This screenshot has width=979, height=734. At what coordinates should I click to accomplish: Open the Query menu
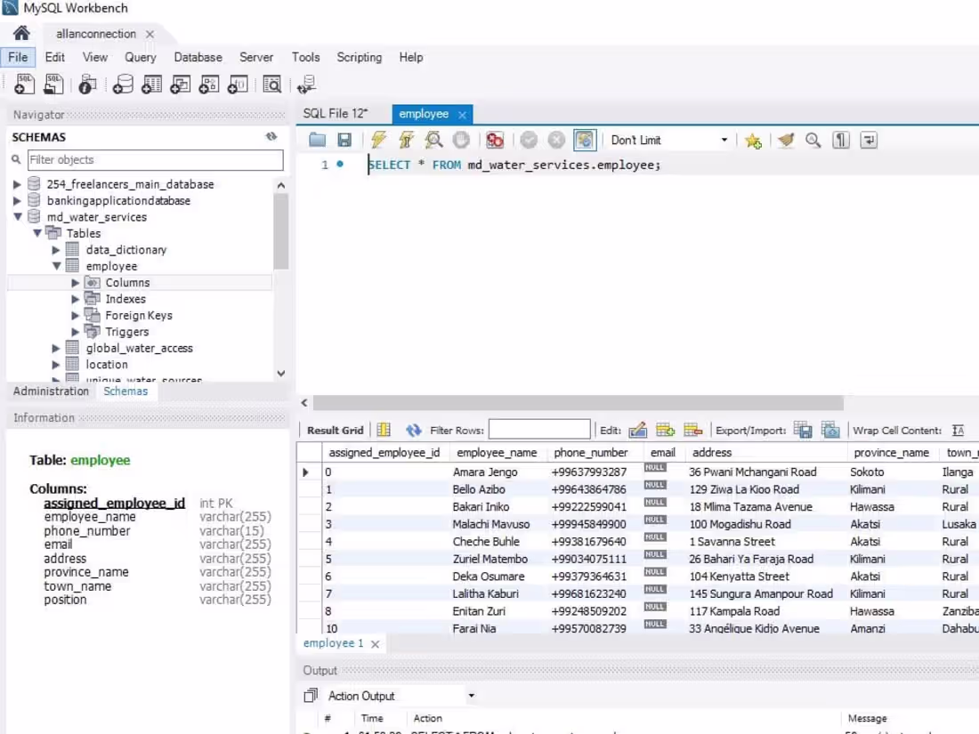coord(141,57)
